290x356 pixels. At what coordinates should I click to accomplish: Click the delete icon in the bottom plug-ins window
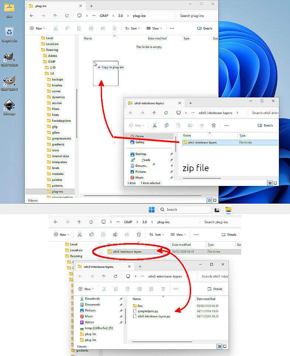(x=139, y=235)
